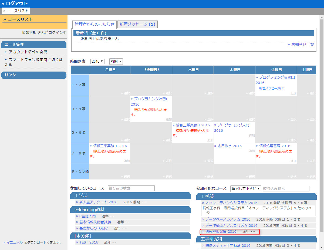Switch to 管理者からのお知らせ tab

click(94, 24)
